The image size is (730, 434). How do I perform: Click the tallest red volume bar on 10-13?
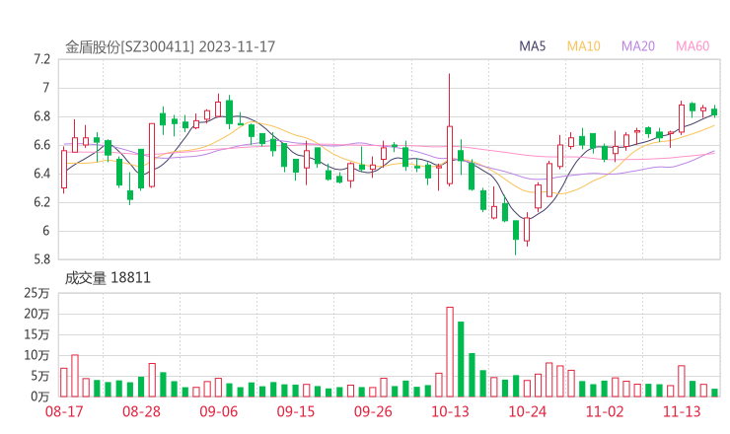point(450,352)
